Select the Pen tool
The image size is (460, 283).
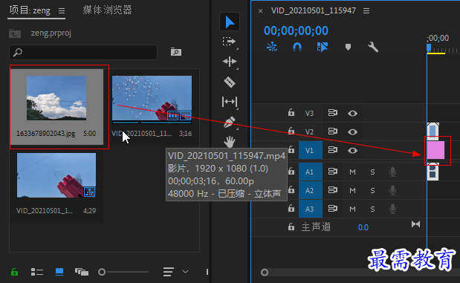tap(230, 122)
